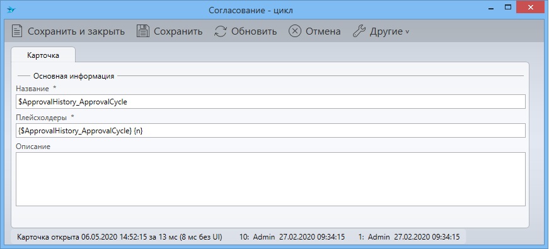The height and width of the screenshot is (249, 549).
Task: Click the 1: Admin status entry
Action: 409,237
